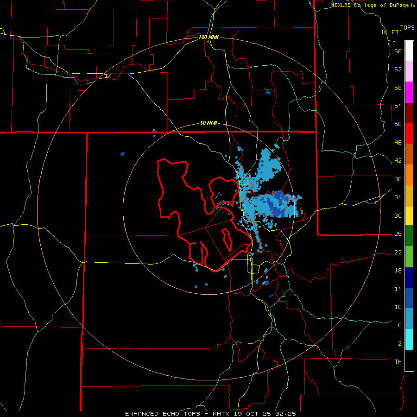
Task: Select the medium blue 10-14 kft legend band
Action: coord(409,298)
